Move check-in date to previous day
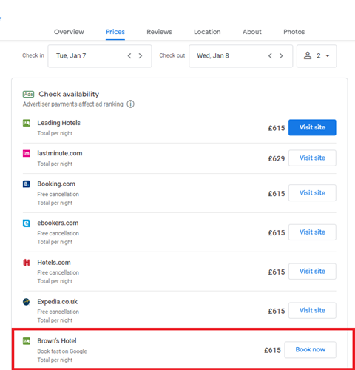355x370 pixels. pyautogui.click(x=129, y=56)
